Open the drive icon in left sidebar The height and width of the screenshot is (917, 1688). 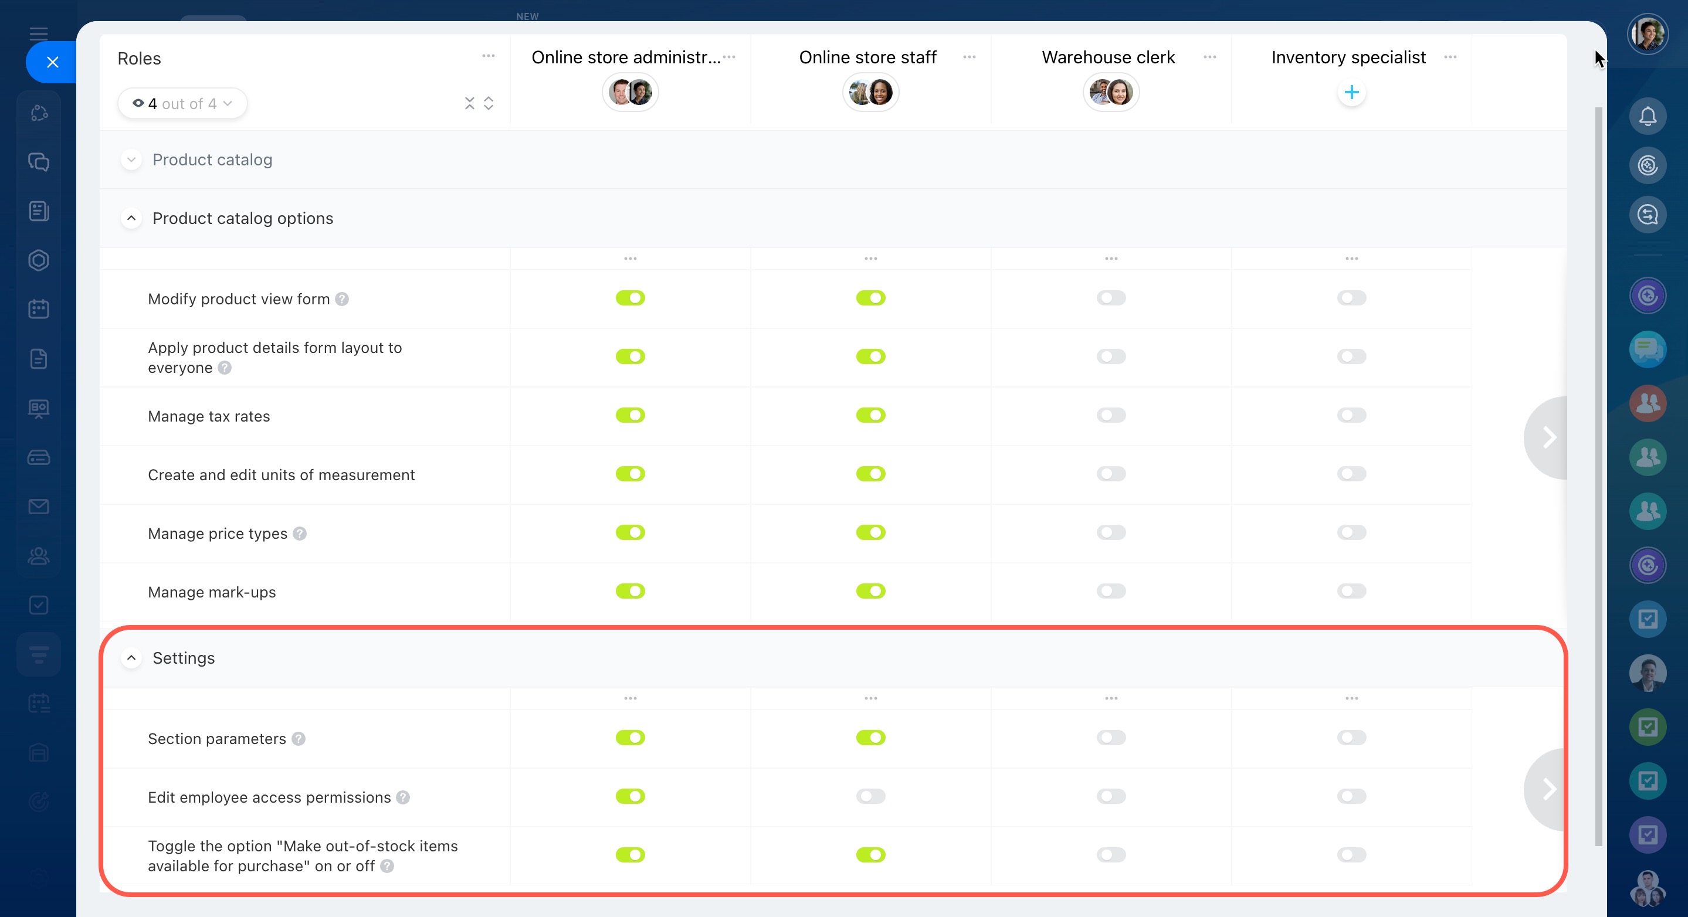pyautogui.click(x=39, y=457)
